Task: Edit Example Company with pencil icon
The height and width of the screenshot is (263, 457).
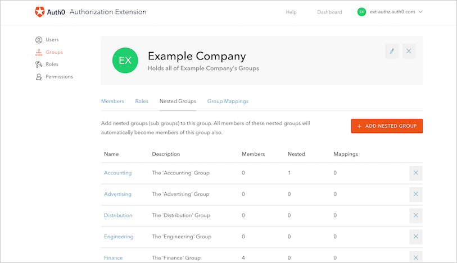Action: pyautogui.click(x=392, y=51)
